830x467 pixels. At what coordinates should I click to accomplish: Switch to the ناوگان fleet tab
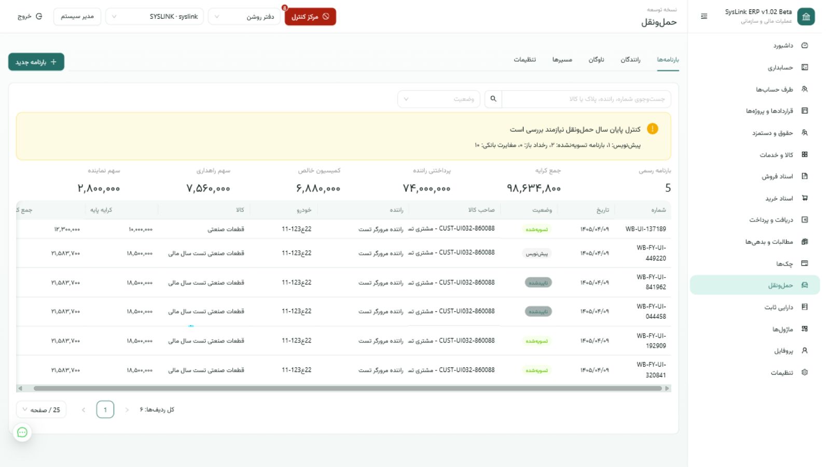(596, 60)
